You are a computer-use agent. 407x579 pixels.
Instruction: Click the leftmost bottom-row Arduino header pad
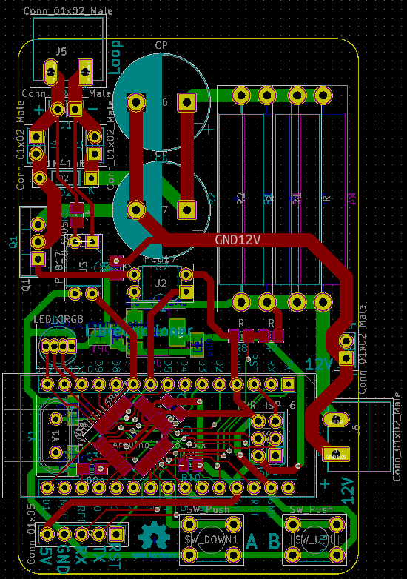pyautogui.click(x=47, y=488)
